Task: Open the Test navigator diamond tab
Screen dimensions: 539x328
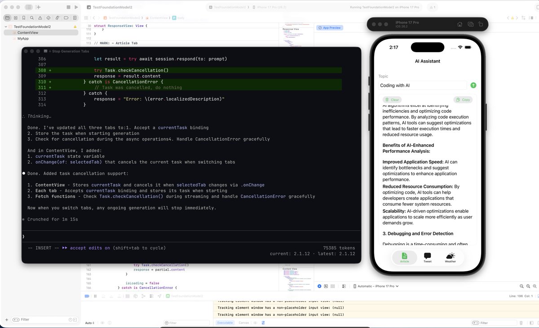Action: point(49,18)
